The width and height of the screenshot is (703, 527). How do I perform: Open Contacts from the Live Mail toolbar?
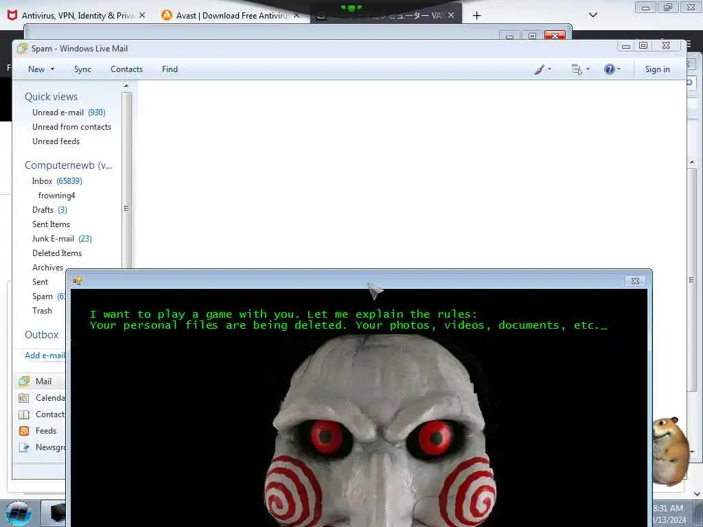click(x=126, y=69)
